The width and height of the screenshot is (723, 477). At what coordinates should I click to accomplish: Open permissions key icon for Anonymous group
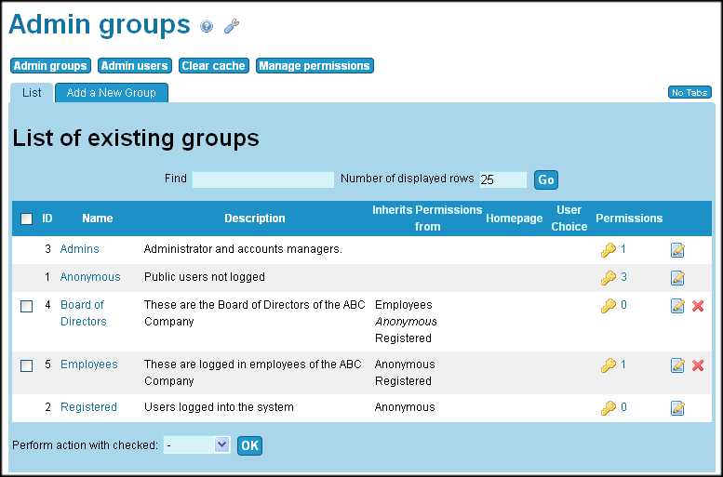tap(609, 277)
